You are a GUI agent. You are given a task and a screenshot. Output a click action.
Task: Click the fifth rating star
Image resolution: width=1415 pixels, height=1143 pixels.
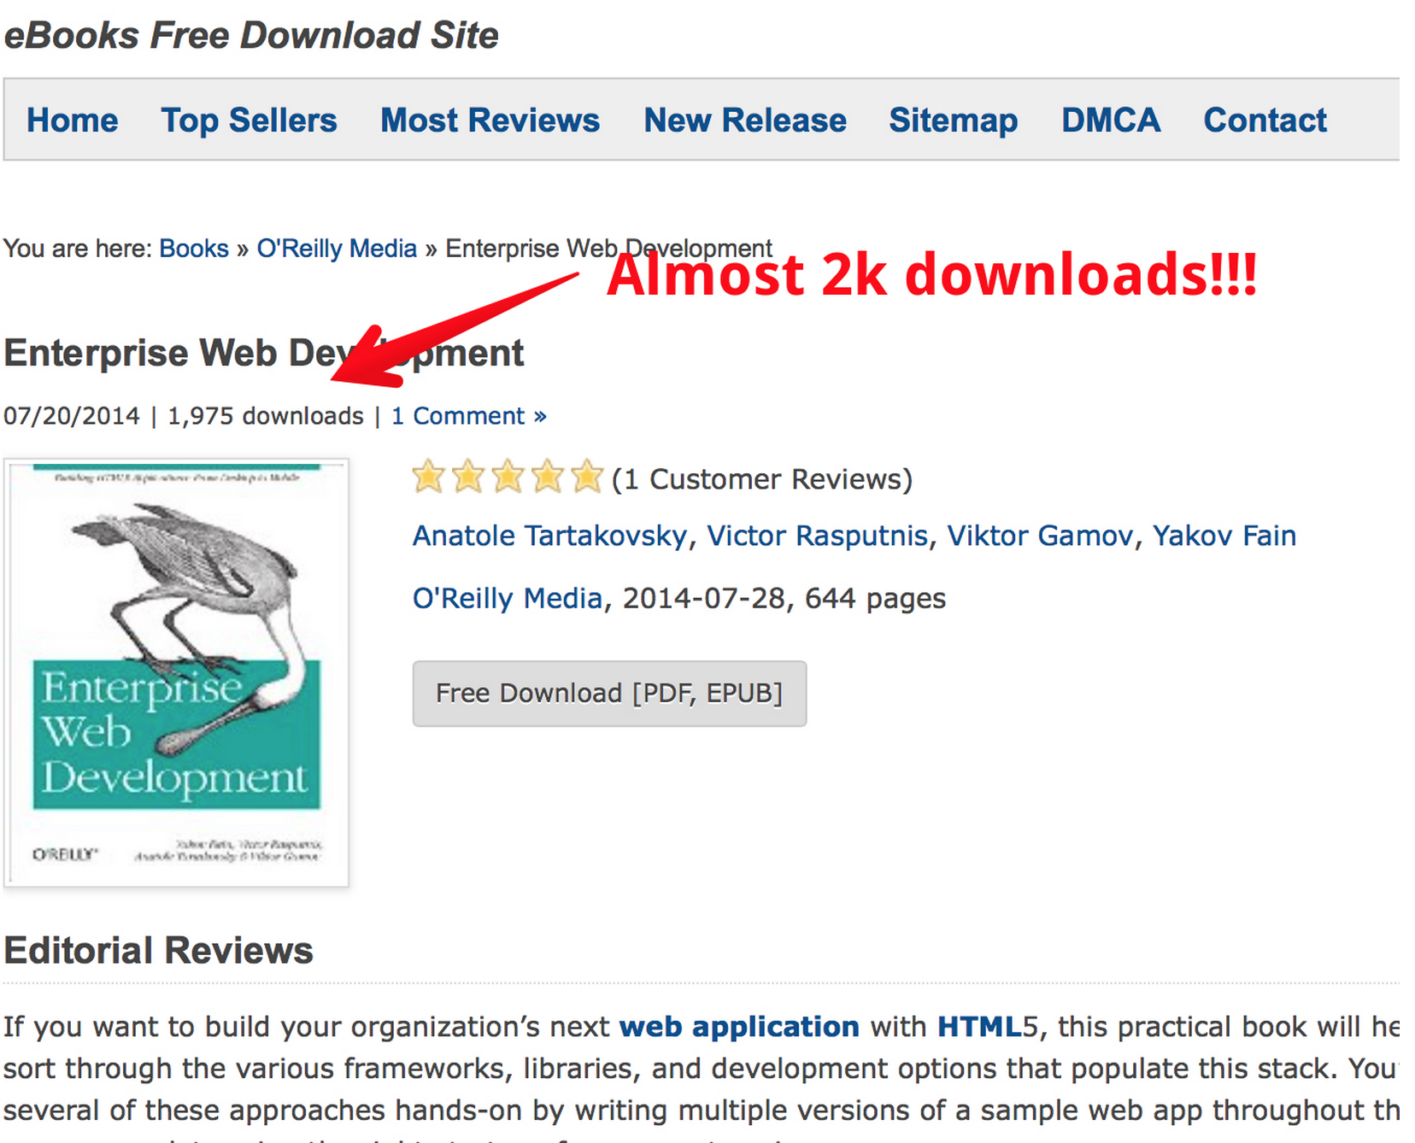click(x=587, y=478)
